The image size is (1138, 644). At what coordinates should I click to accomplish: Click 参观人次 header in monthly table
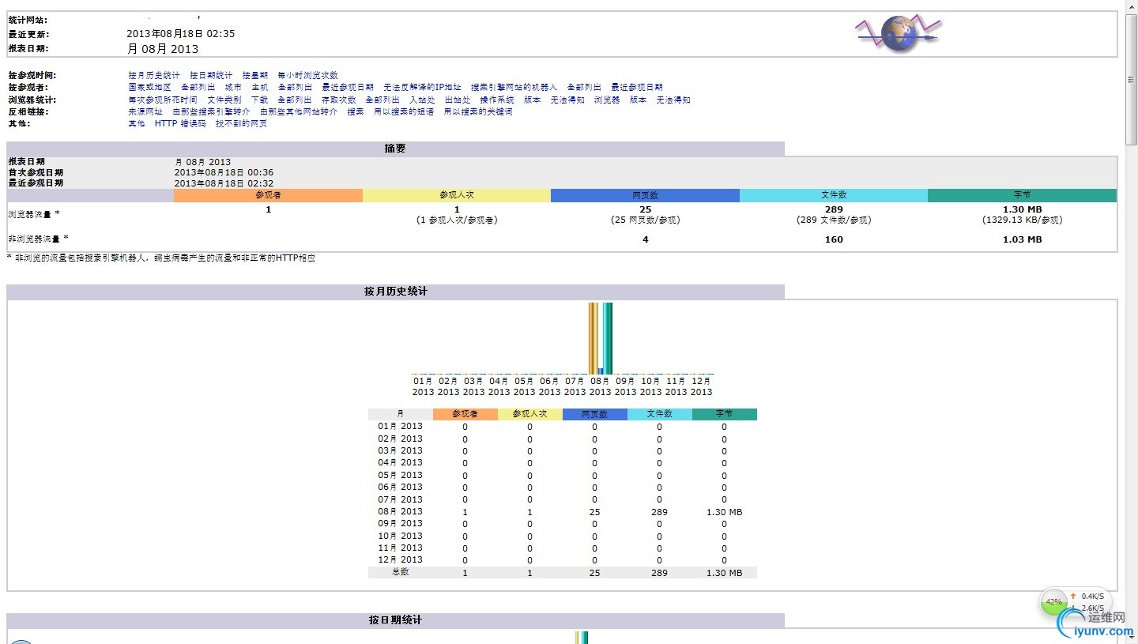point(529,414)
